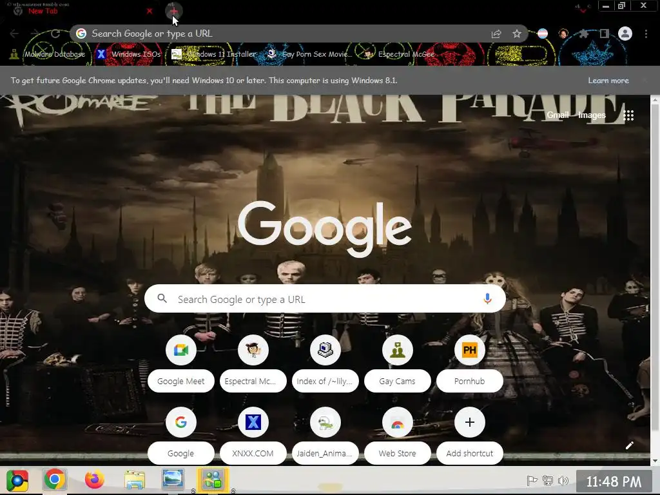The width and height of the screenshot is (660, 495).
Task: Click Learn more in the update notice
Action: [x=608, y=81]
